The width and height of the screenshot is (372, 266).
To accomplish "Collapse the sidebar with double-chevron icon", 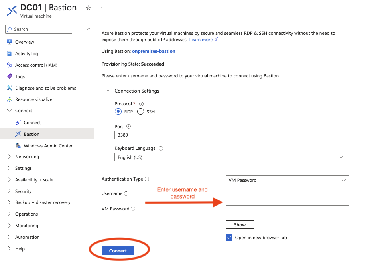I will point(89,29).
